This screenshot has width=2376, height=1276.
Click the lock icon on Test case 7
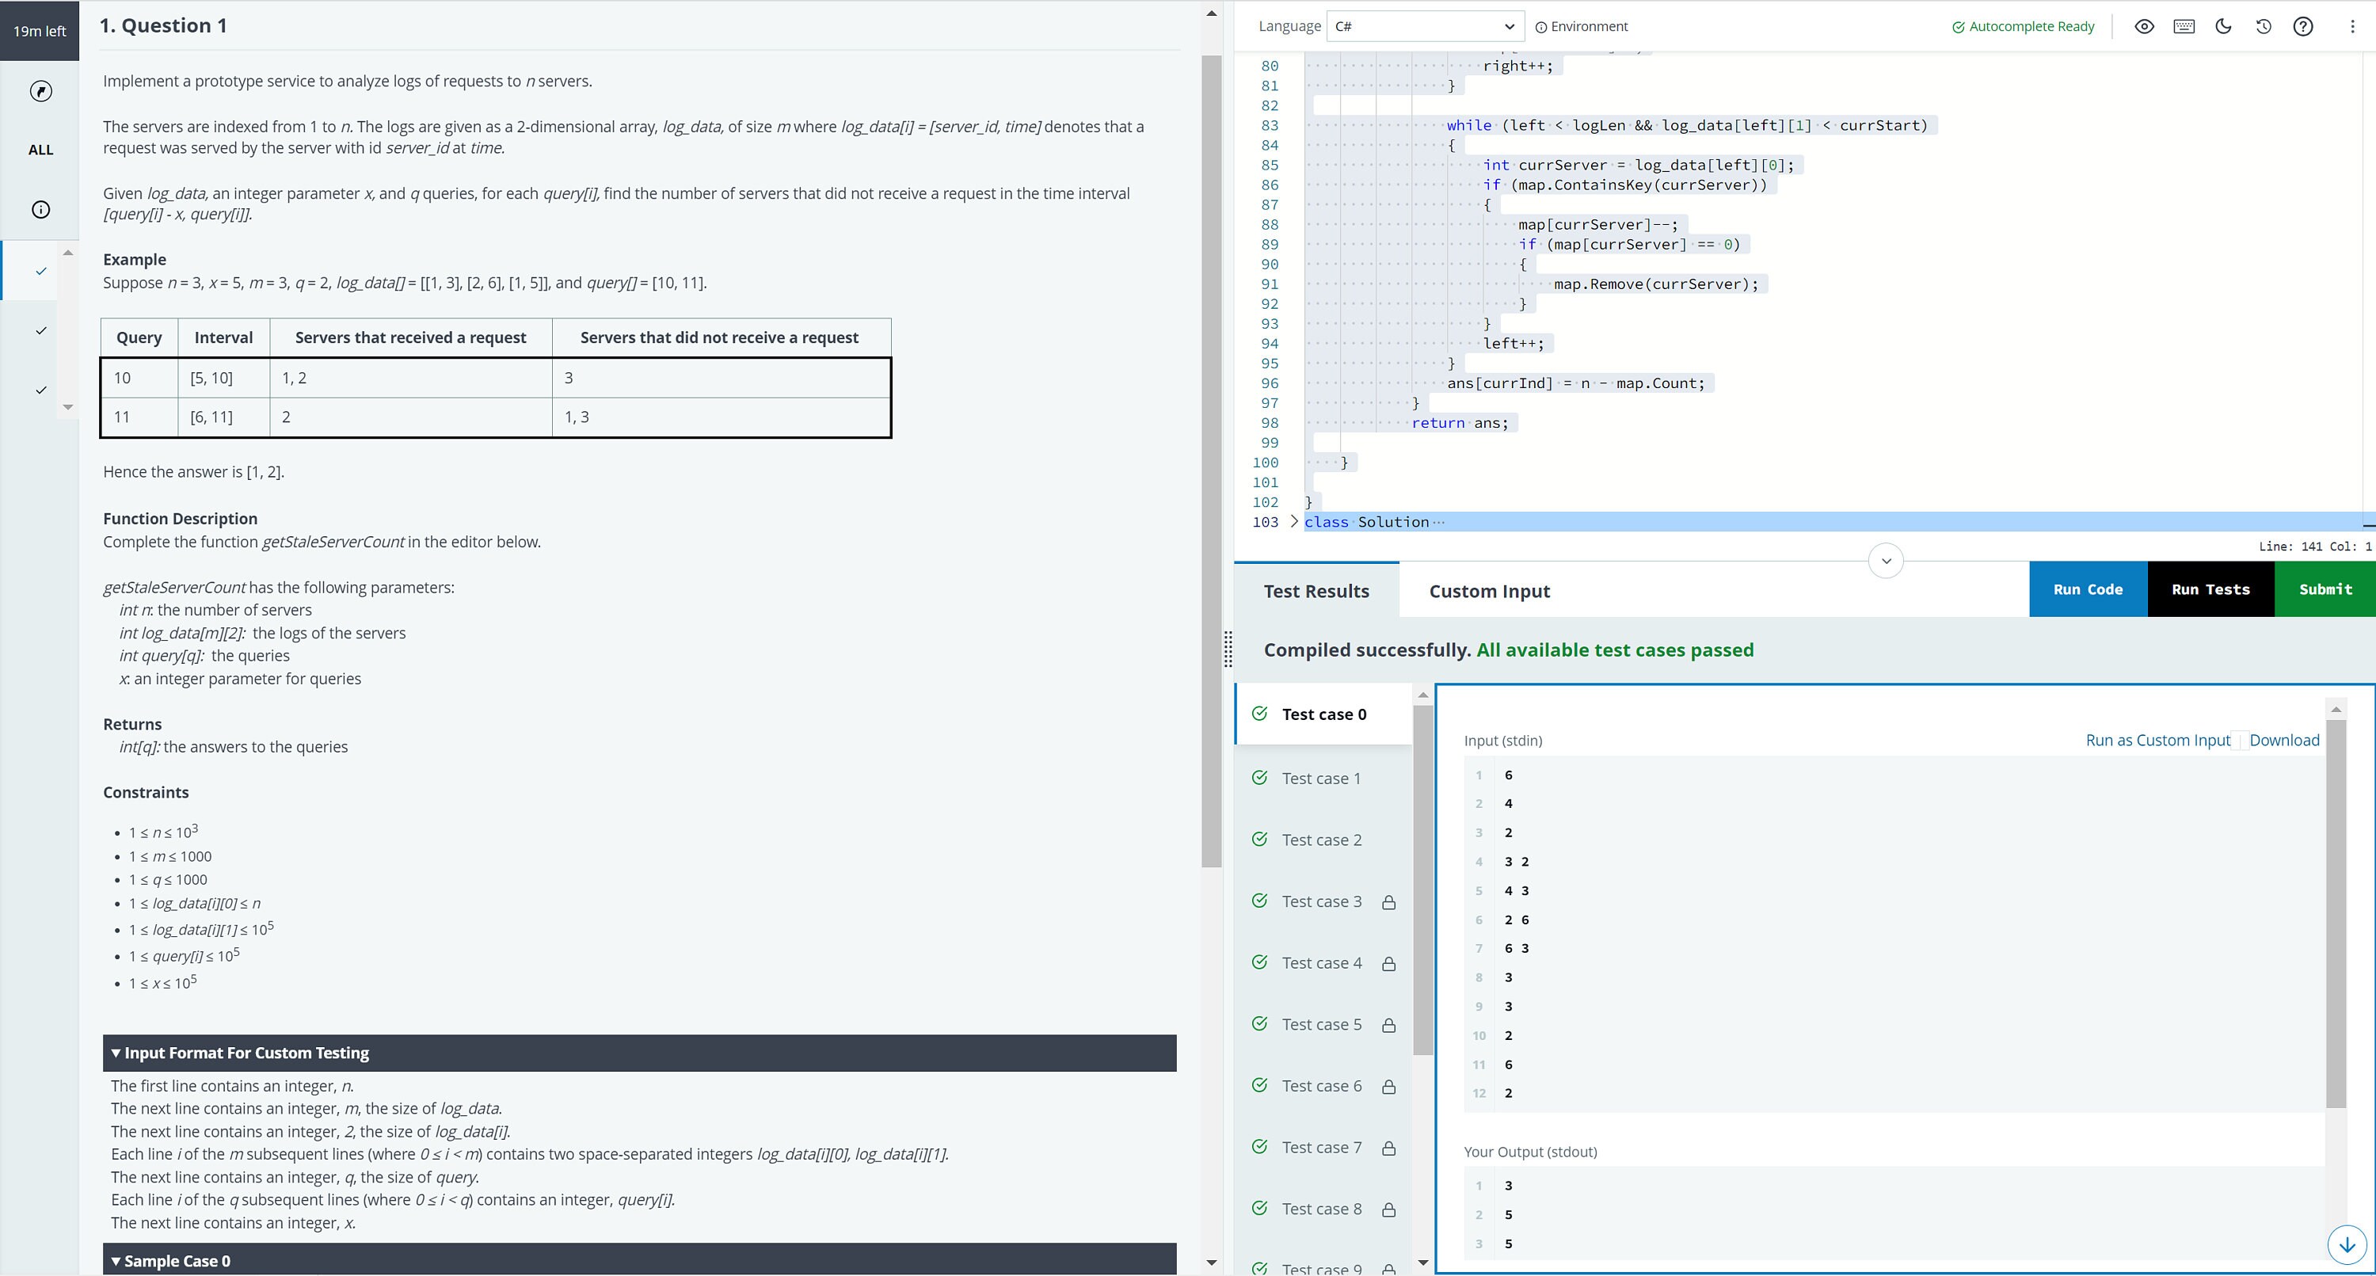(1388, 1148)
